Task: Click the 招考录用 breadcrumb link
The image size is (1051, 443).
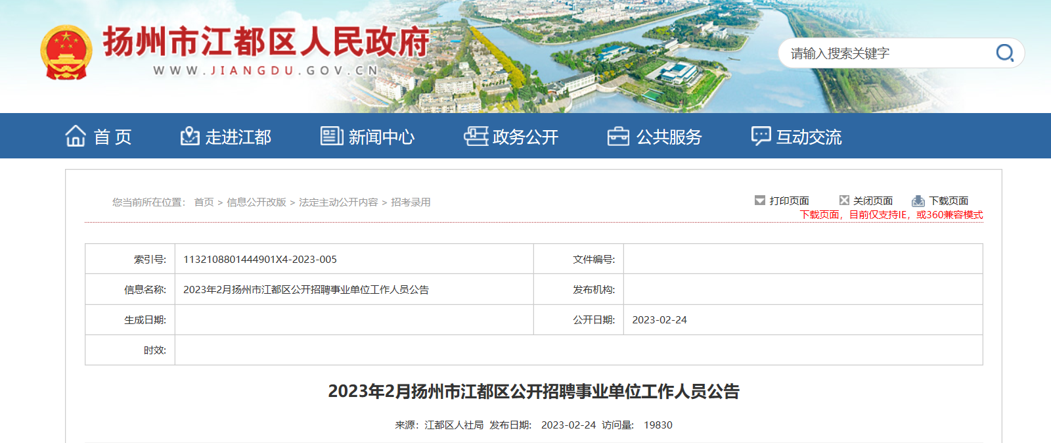Action: (411, 202)
